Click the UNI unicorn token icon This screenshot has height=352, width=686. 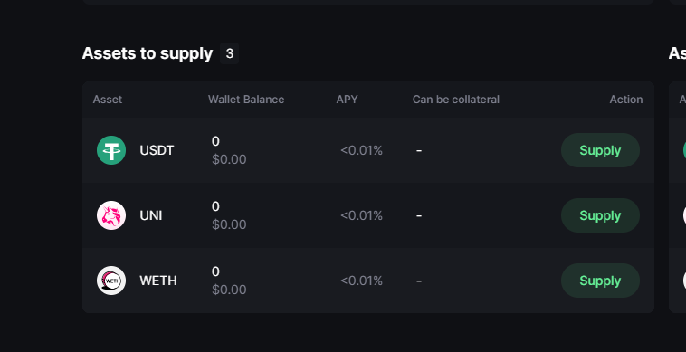pos(111,215)
